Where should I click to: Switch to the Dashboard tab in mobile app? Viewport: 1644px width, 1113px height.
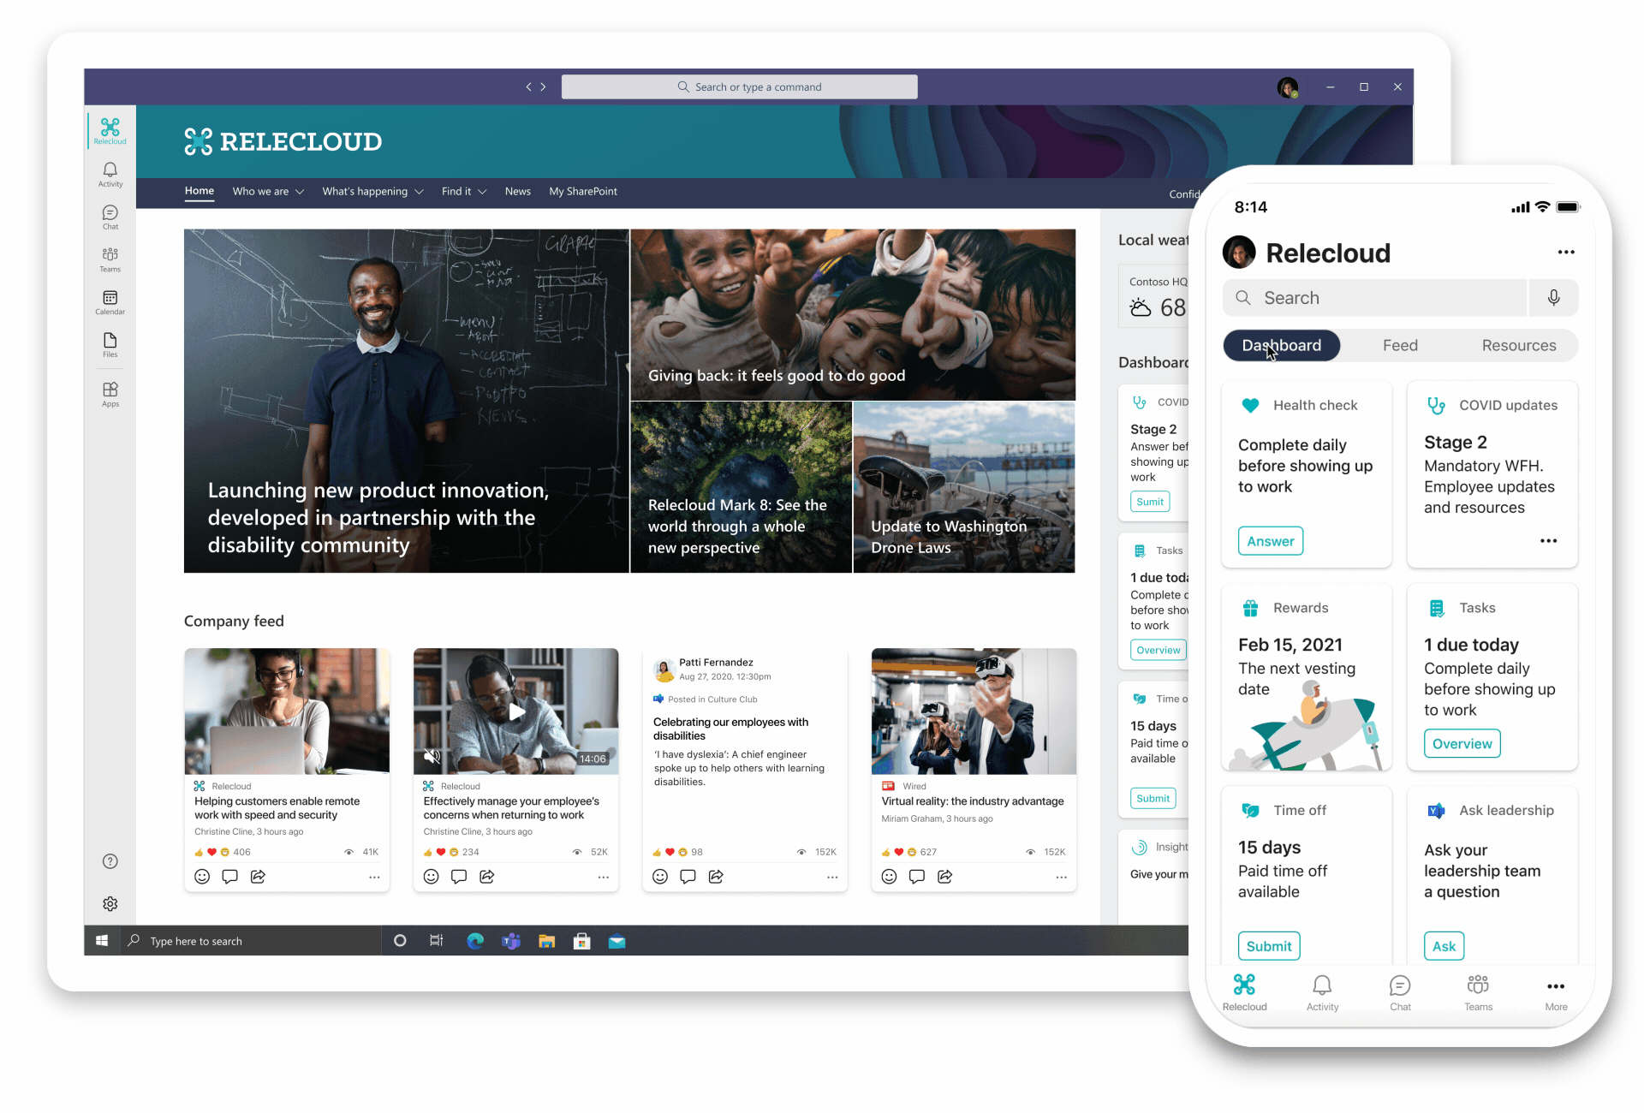pos(1282,345)
